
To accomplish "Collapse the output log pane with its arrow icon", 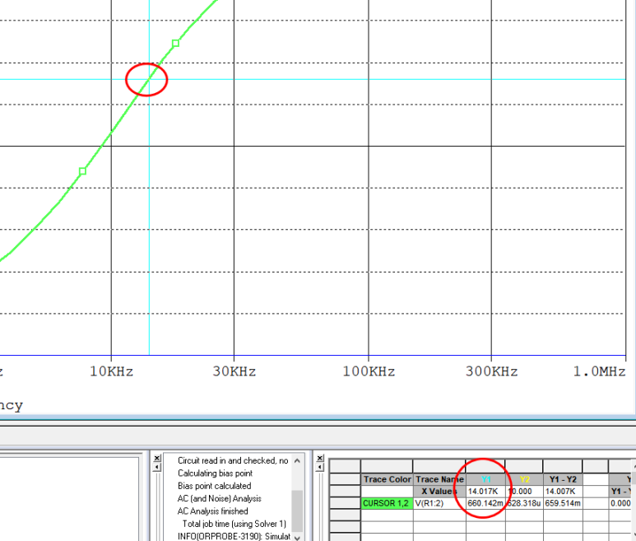I will coord(157,467).
